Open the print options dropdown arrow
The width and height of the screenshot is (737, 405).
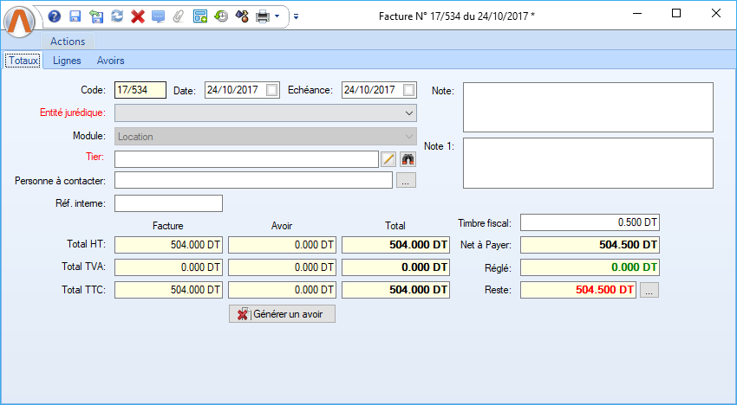(x=277, y=16)
